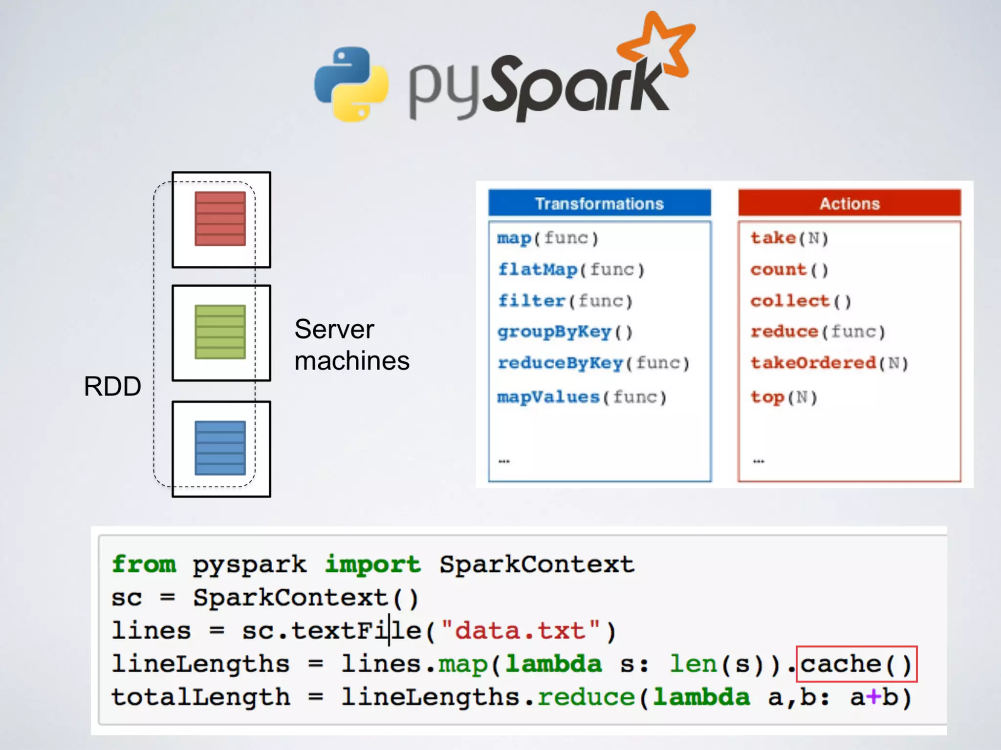Viewport: 1001px width, 750px height.
Task: Click the RDD label text
Action: coord(112,387)
